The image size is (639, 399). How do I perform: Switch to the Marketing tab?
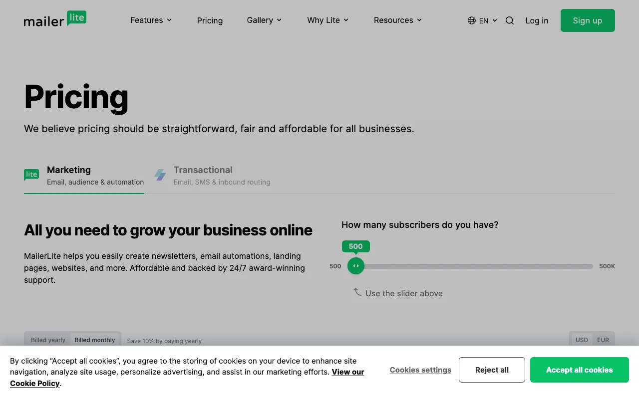pyautogui.click(x=84, y=176)
